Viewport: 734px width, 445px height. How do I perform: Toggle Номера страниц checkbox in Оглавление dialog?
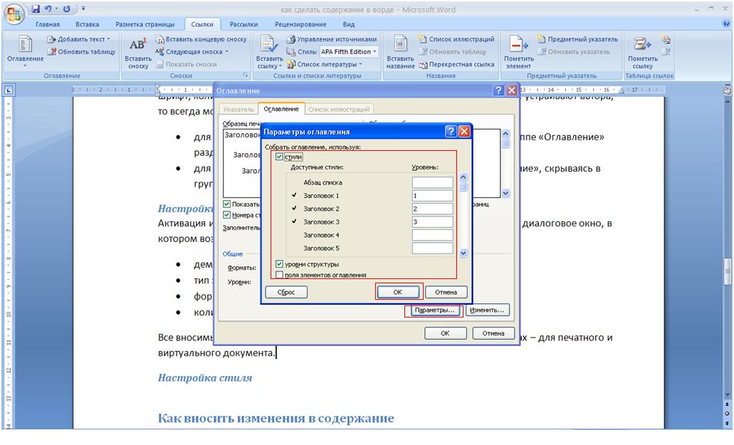(226, 215)
